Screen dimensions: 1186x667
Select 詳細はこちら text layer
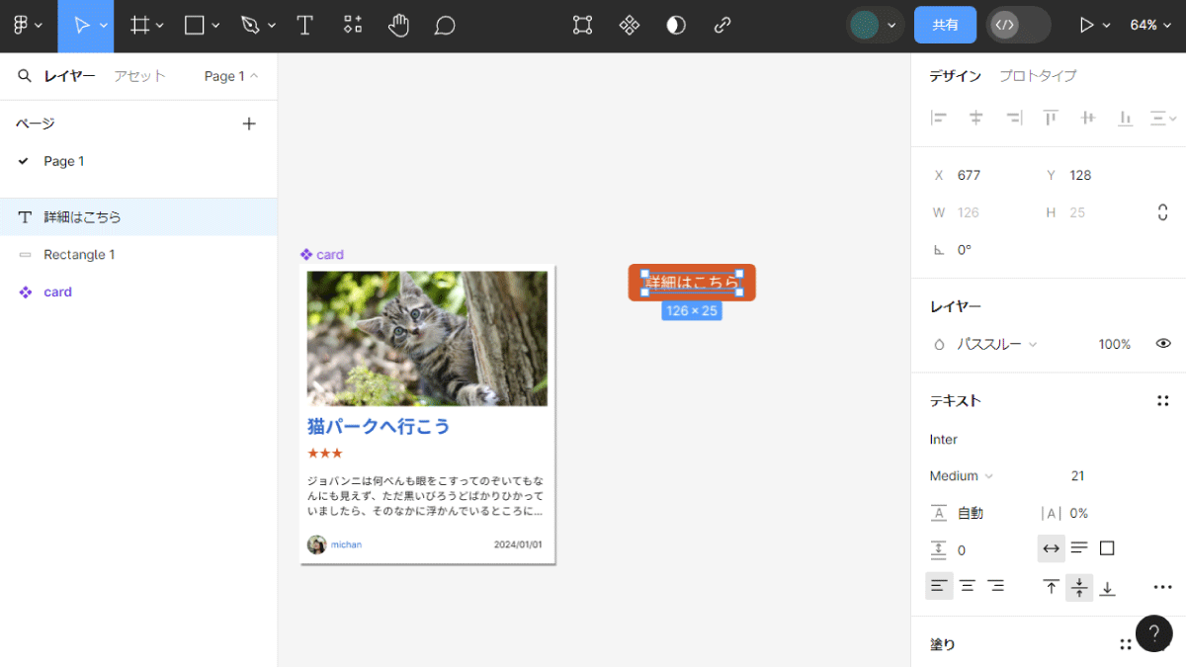(x=138, y=216)
